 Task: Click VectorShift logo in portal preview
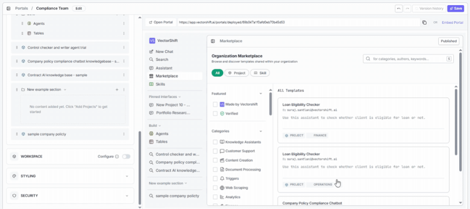coord(152,41)
